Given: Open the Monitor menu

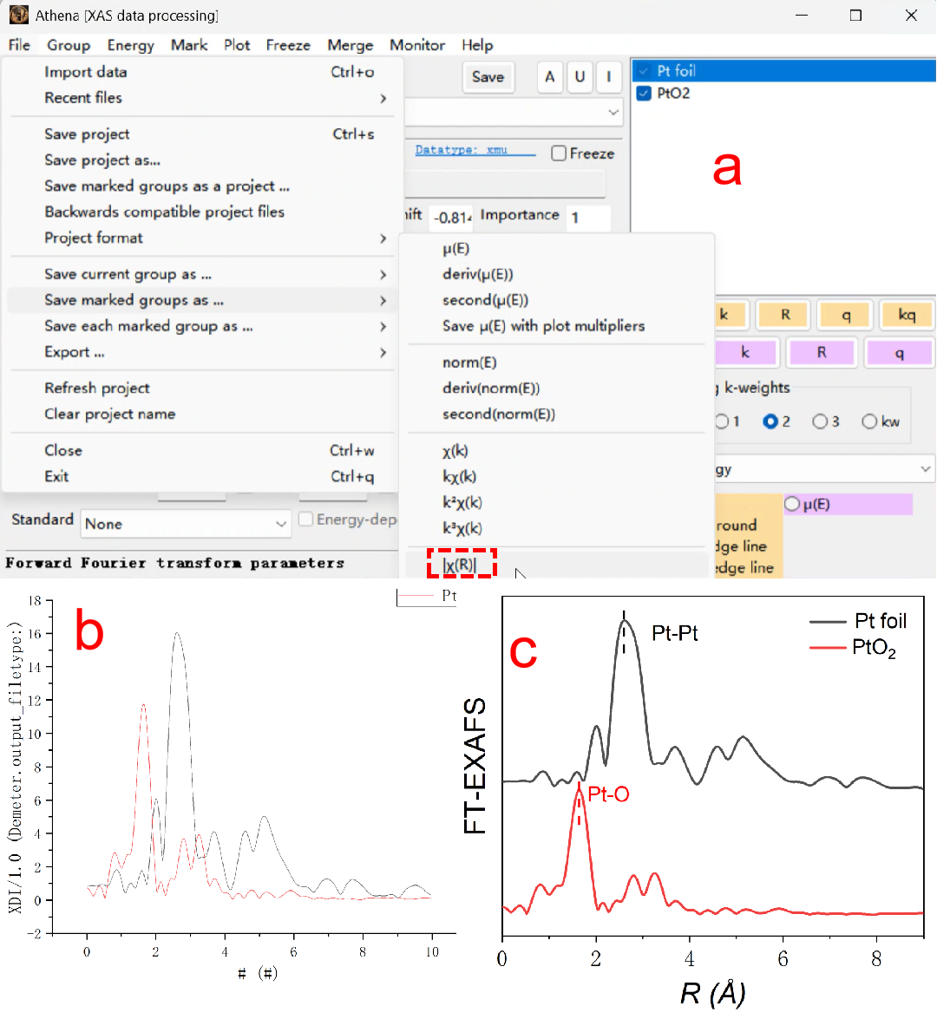Looking at the screenshot, I should coord(417,45).
